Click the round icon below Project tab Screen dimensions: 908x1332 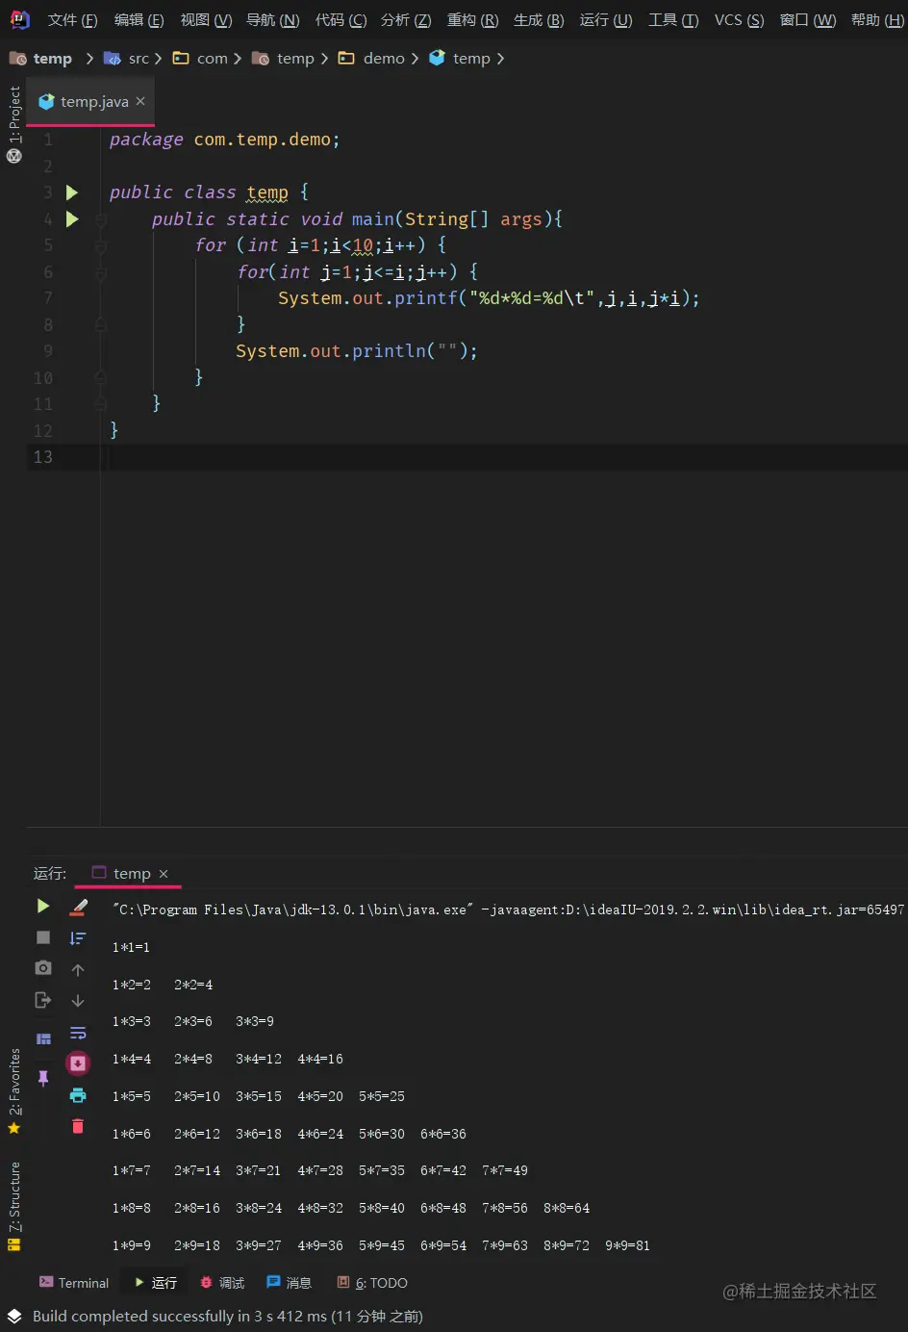pos(14,156)
